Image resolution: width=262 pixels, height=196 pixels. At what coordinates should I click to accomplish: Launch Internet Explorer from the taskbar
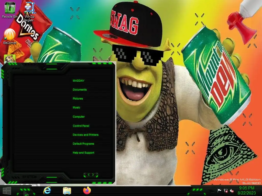(47, 190)
